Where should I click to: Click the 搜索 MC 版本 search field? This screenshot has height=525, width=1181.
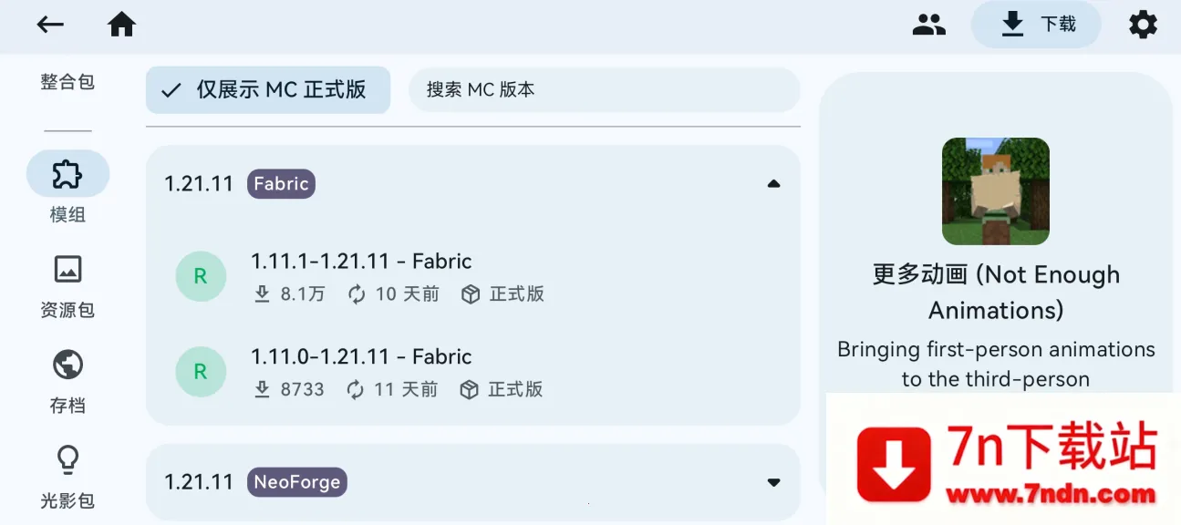coord(604,89)
